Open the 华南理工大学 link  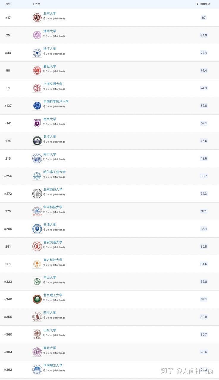coord(53,365)
